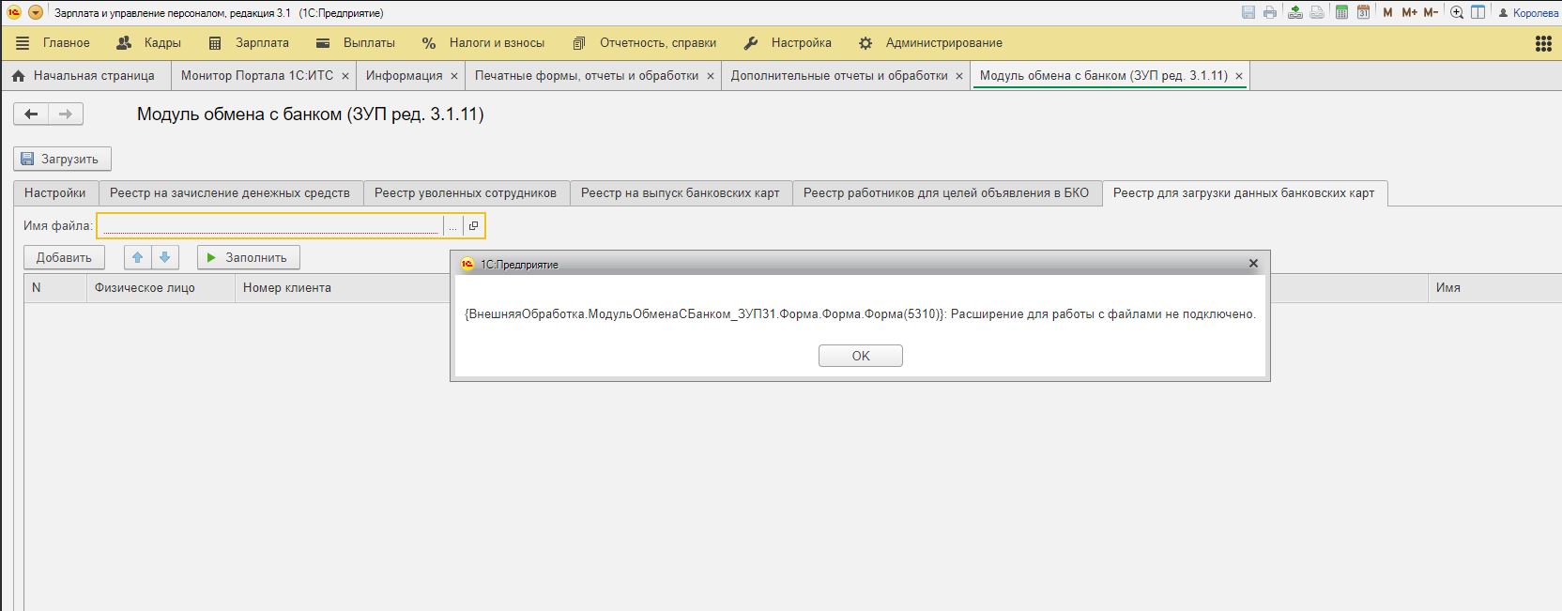
Task: Click the user name Королева
Action: click(1536, 13)
